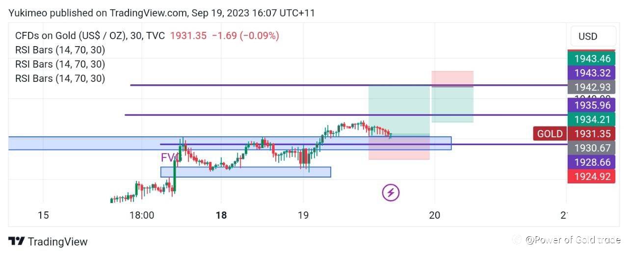Click the 1943.46 green price label
628x256 pixels.
click(592, 59)
